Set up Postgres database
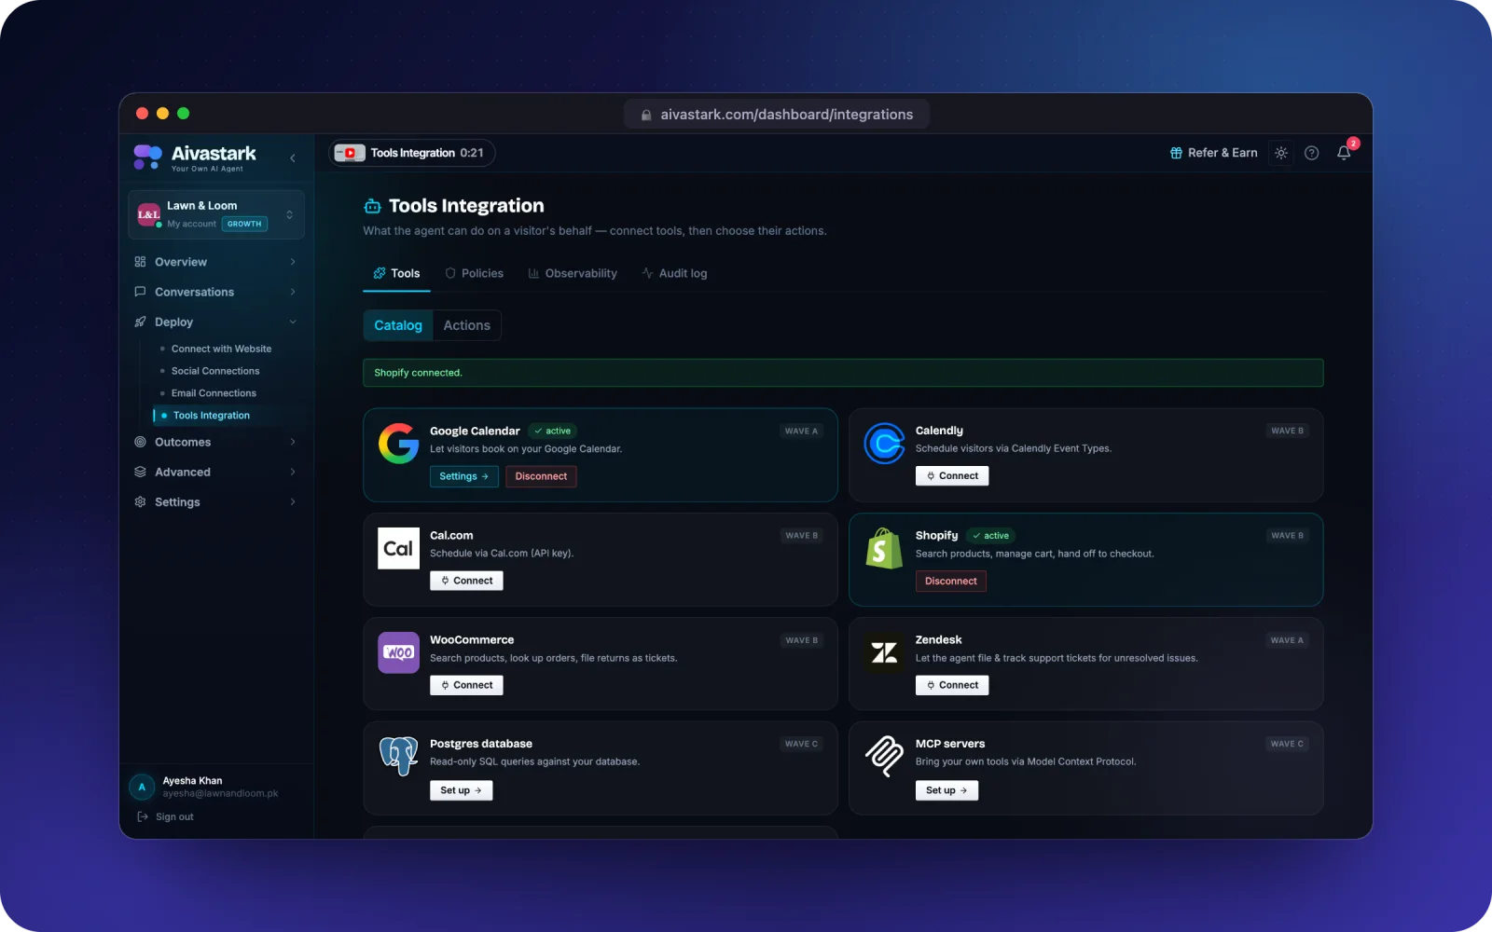 (461, 790)
